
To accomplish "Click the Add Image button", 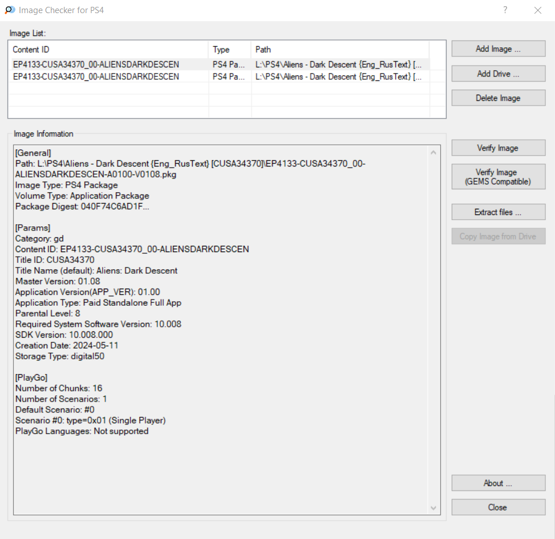I will point(498,49).
